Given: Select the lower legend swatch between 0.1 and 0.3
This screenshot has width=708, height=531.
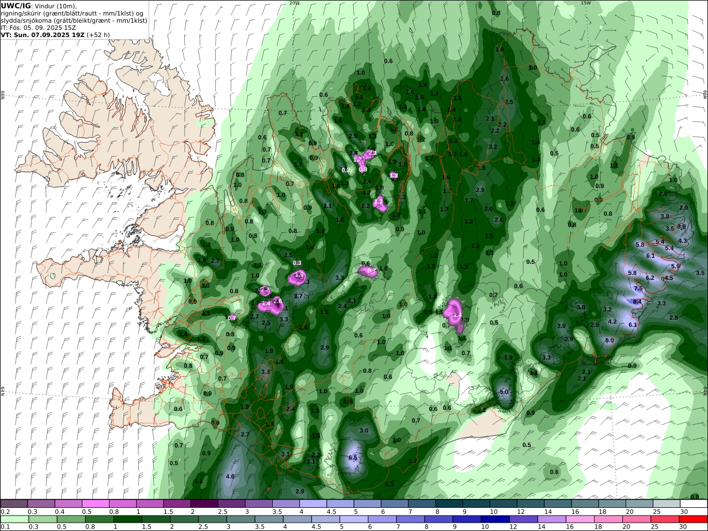Looking at the screenshot, I should click(14, 519).
